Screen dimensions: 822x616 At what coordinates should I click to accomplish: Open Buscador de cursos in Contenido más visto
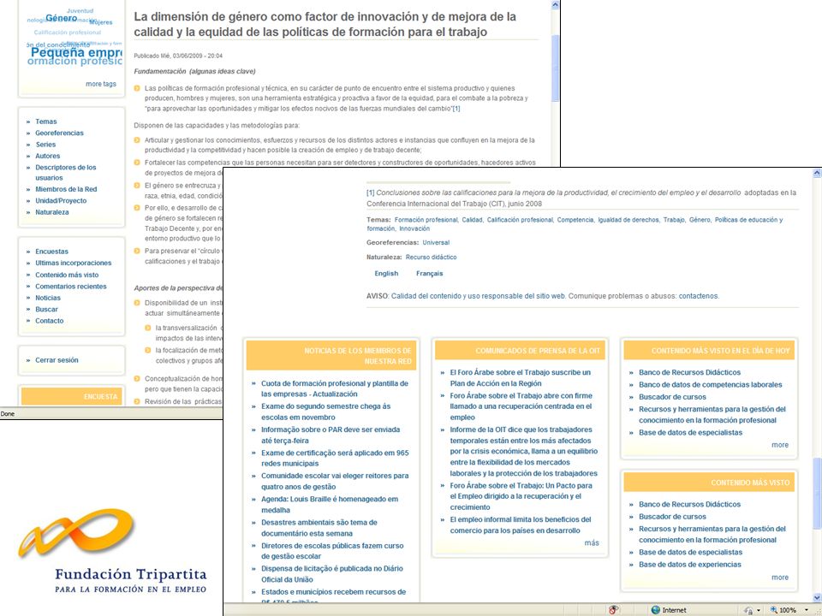[x=672, y=517]
